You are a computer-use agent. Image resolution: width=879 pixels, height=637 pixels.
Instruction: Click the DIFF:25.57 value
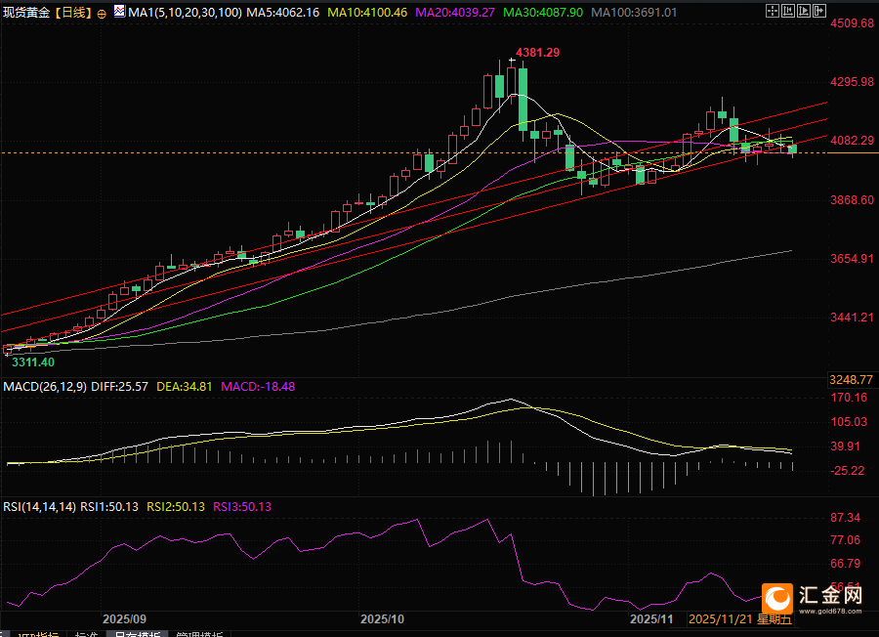119,386
